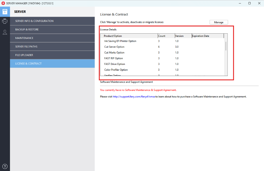The height and width of the screenshot is (171, 264).
Task: Sort by the Product/Option column header
Action: tap(129, 36)
